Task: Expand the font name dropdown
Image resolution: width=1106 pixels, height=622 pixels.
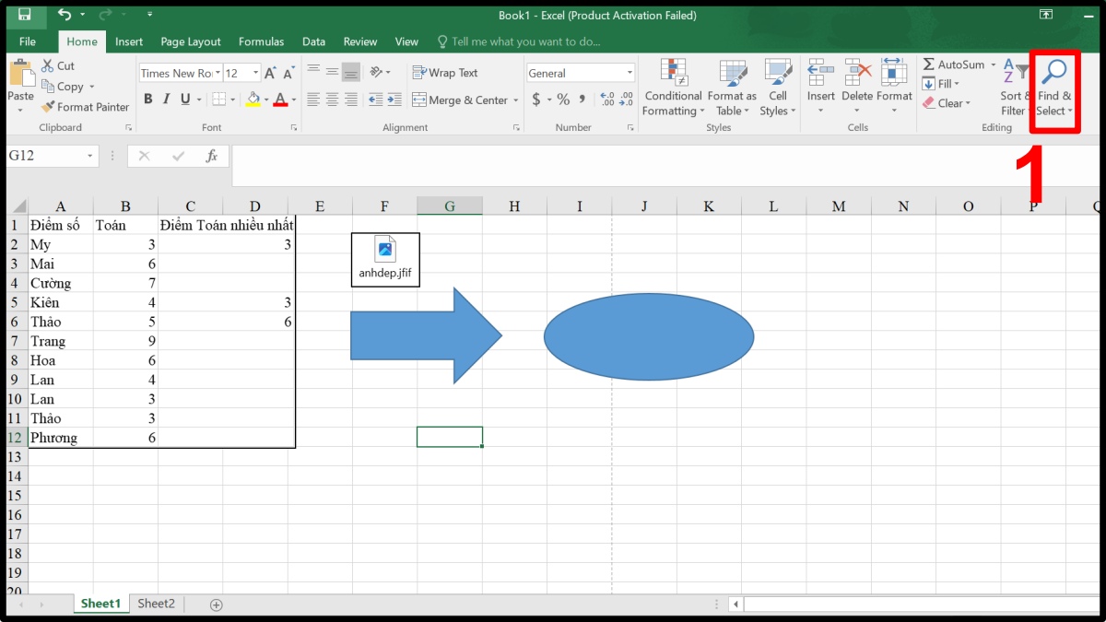Action: [218, 74]
